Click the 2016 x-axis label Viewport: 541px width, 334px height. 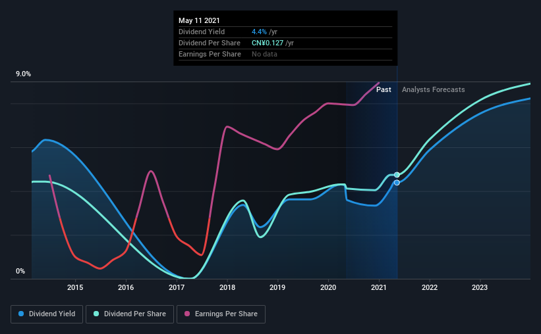126,287
